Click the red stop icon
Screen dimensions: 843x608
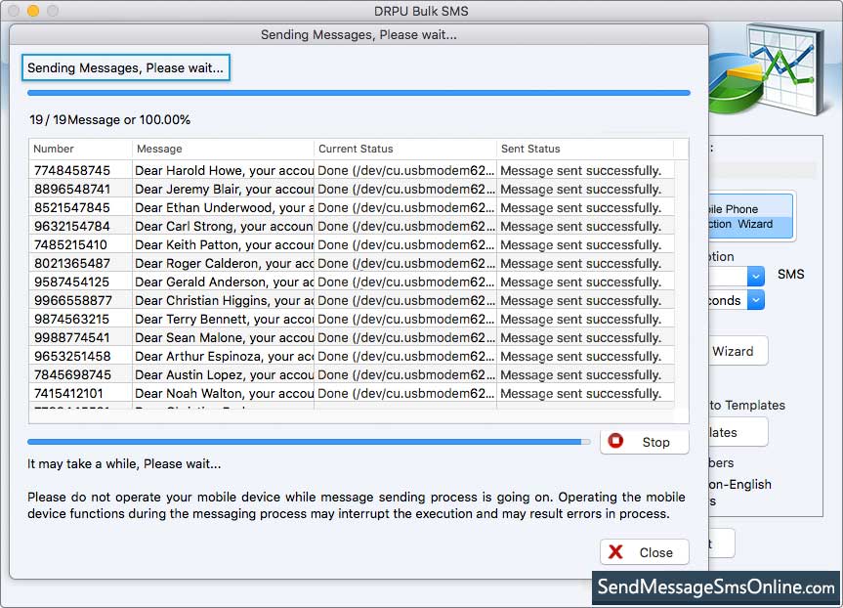click(x=615, y=441)
